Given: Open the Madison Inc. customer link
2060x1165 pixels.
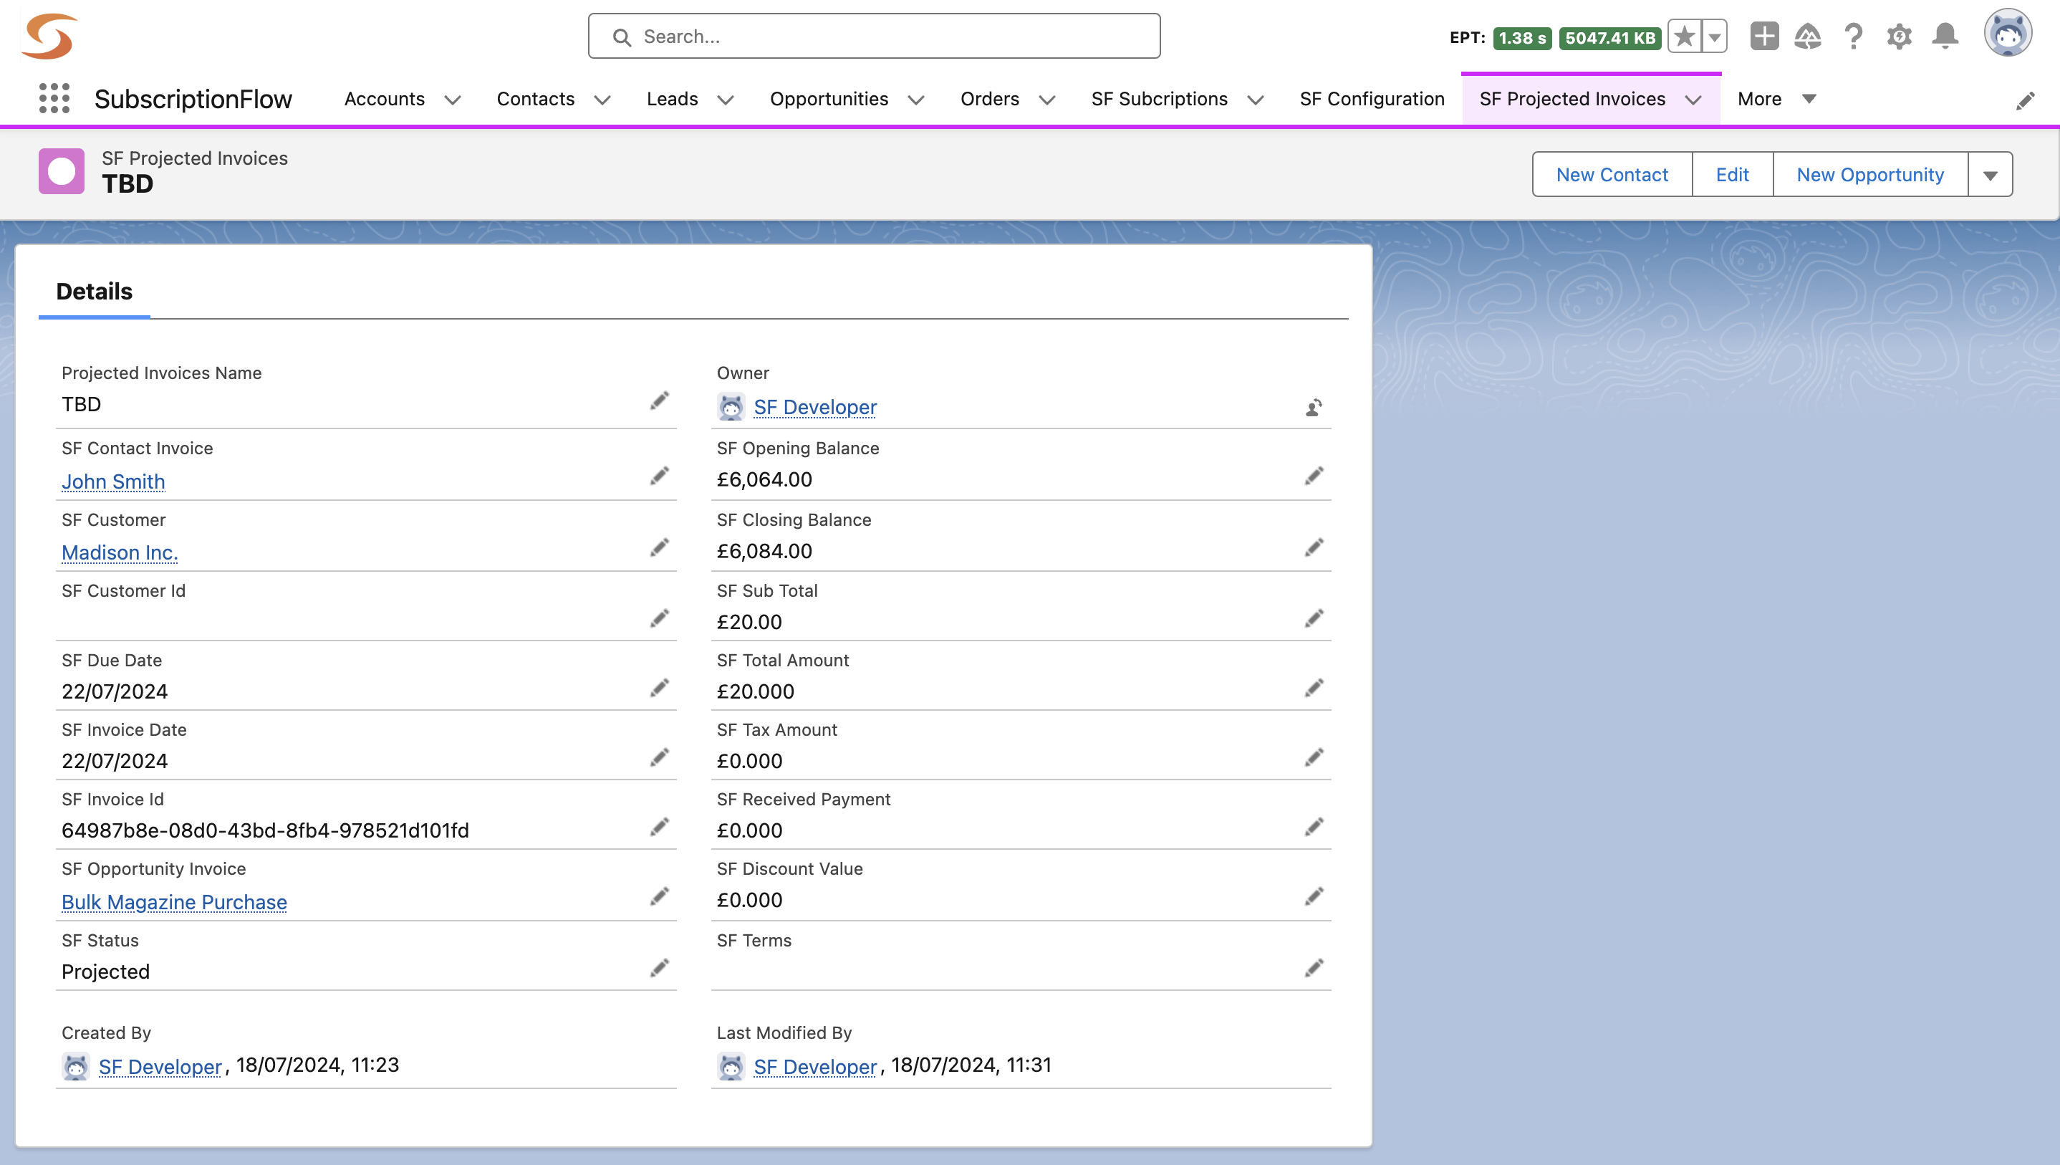Looking at the screenshot, I should point(120,553).
